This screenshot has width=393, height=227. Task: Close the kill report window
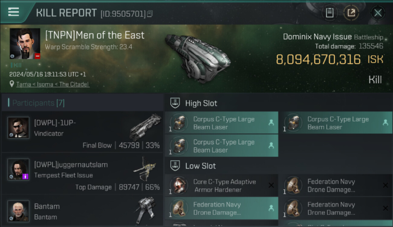(x=378, y=13)
